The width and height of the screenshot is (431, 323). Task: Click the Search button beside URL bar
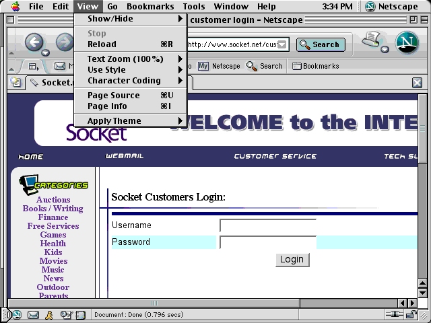tap(321, 44)
